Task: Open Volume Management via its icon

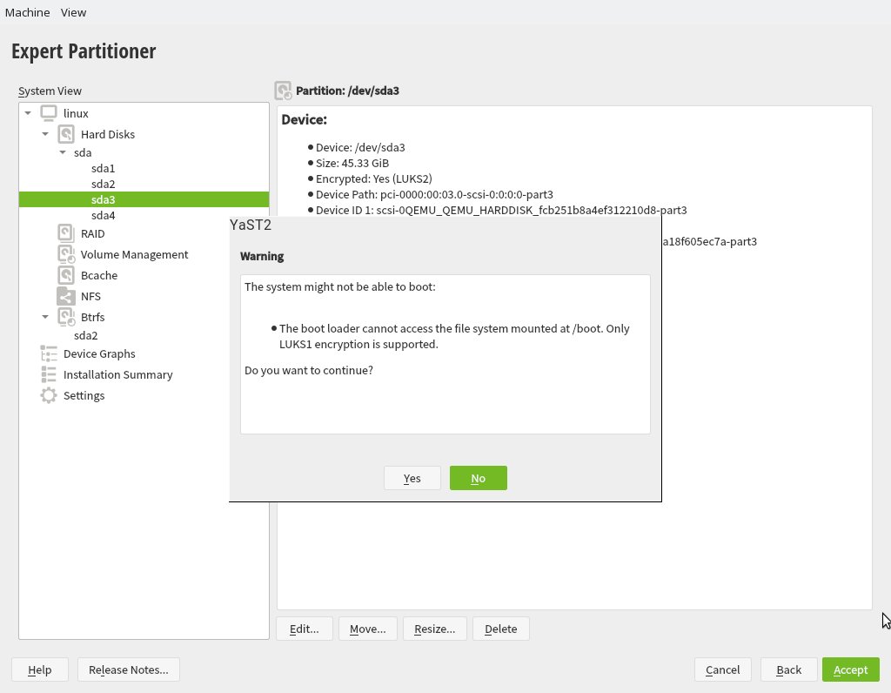Action: (66, 254)
